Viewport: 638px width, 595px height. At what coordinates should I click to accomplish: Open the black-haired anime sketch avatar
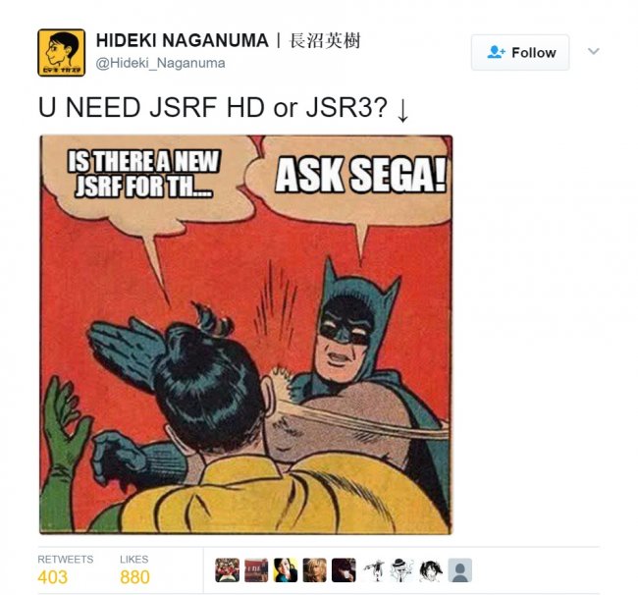[x=431, y=570]
